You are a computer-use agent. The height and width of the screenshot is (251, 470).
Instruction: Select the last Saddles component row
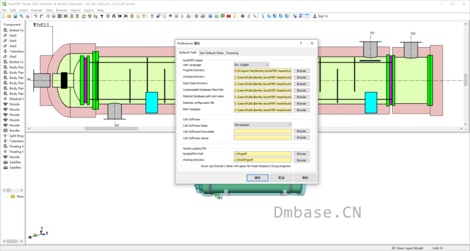coord(14,167)
